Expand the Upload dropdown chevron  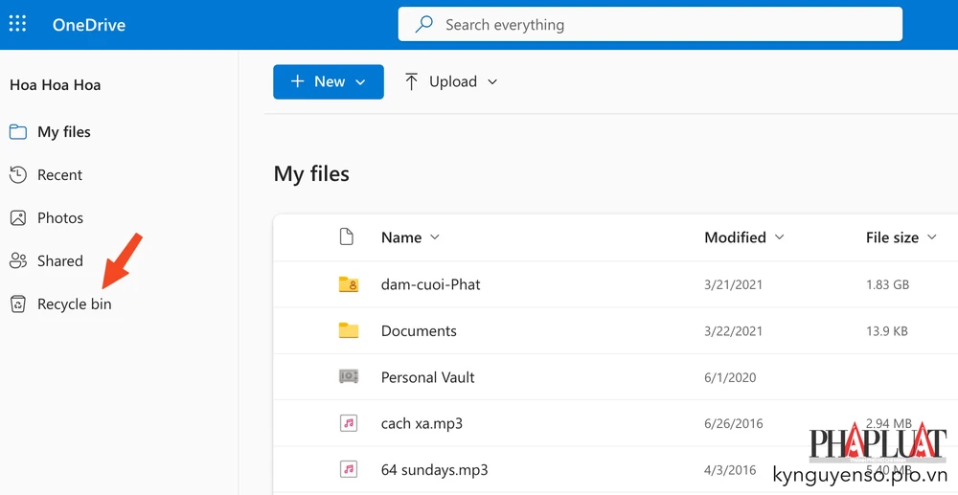(492, 81)
